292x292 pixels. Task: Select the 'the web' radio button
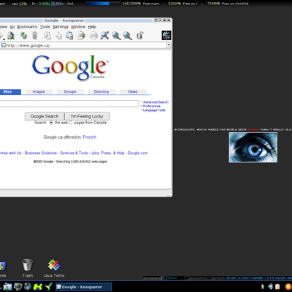(51, 123)
